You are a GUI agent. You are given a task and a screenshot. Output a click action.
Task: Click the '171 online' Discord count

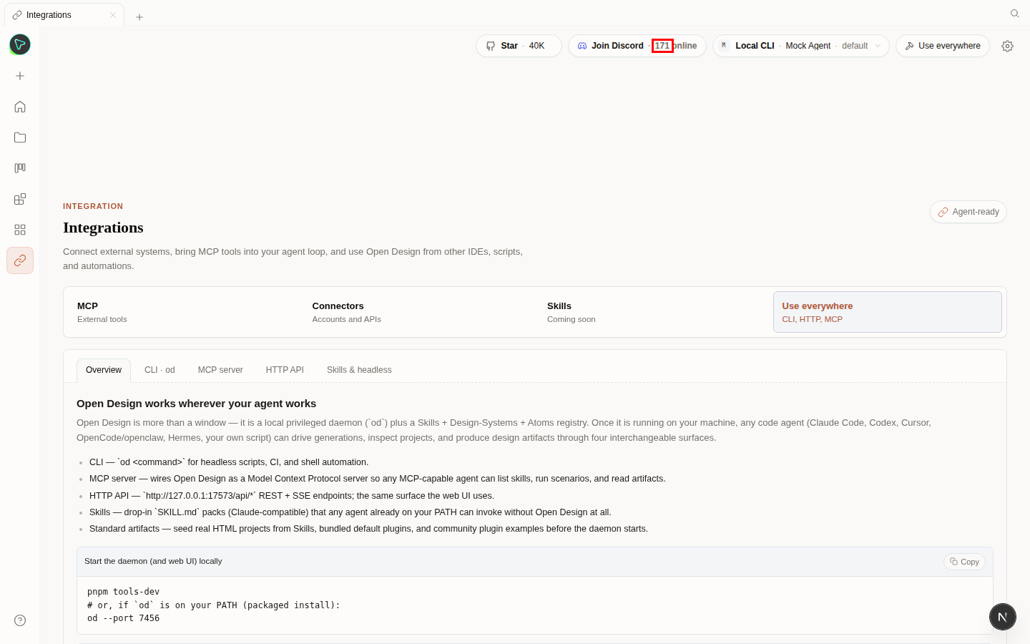pos(675,46)
